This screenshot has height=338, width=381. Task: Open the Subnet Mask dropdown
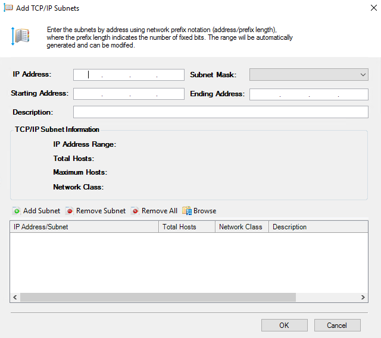(308, 75)
